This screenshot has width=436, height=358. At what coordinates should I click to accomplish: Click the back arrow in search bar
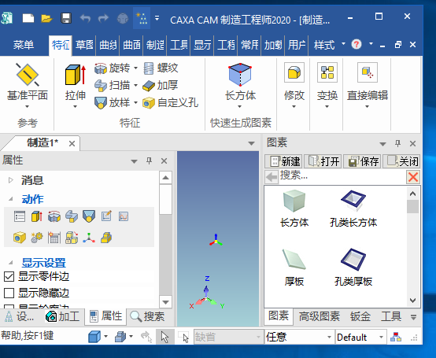(x=272, y=177)
